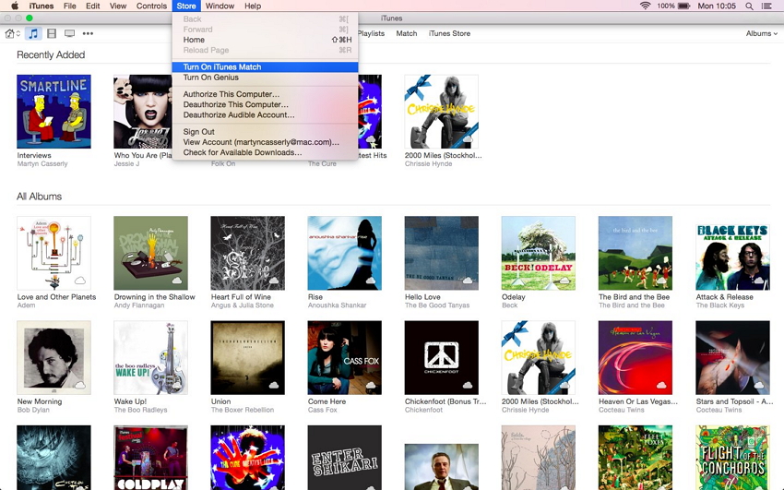Turn On iTunes Match
The width and height of the screenshot is (784, 490).
pyautogui.click(x=222, y=66)
